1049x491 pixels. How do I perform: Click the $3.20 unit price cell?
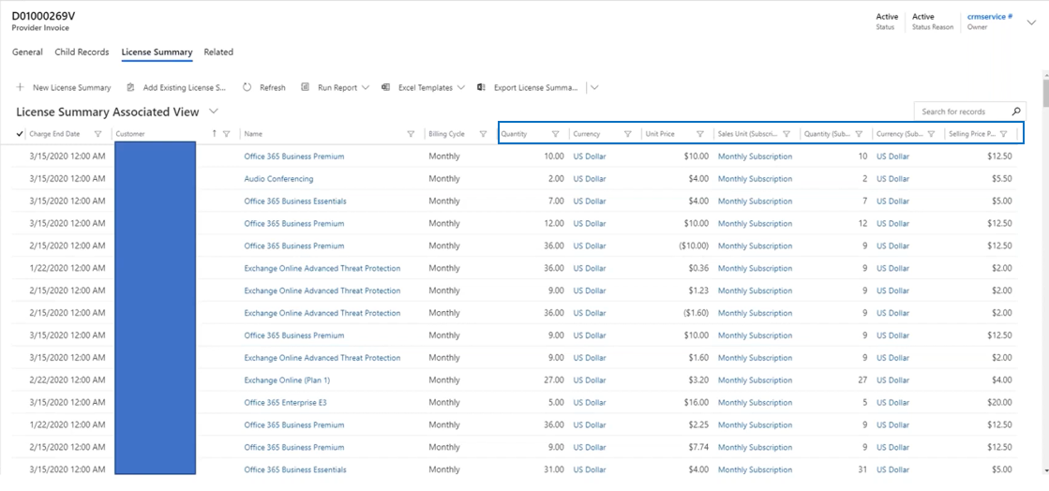pos(698,379)
